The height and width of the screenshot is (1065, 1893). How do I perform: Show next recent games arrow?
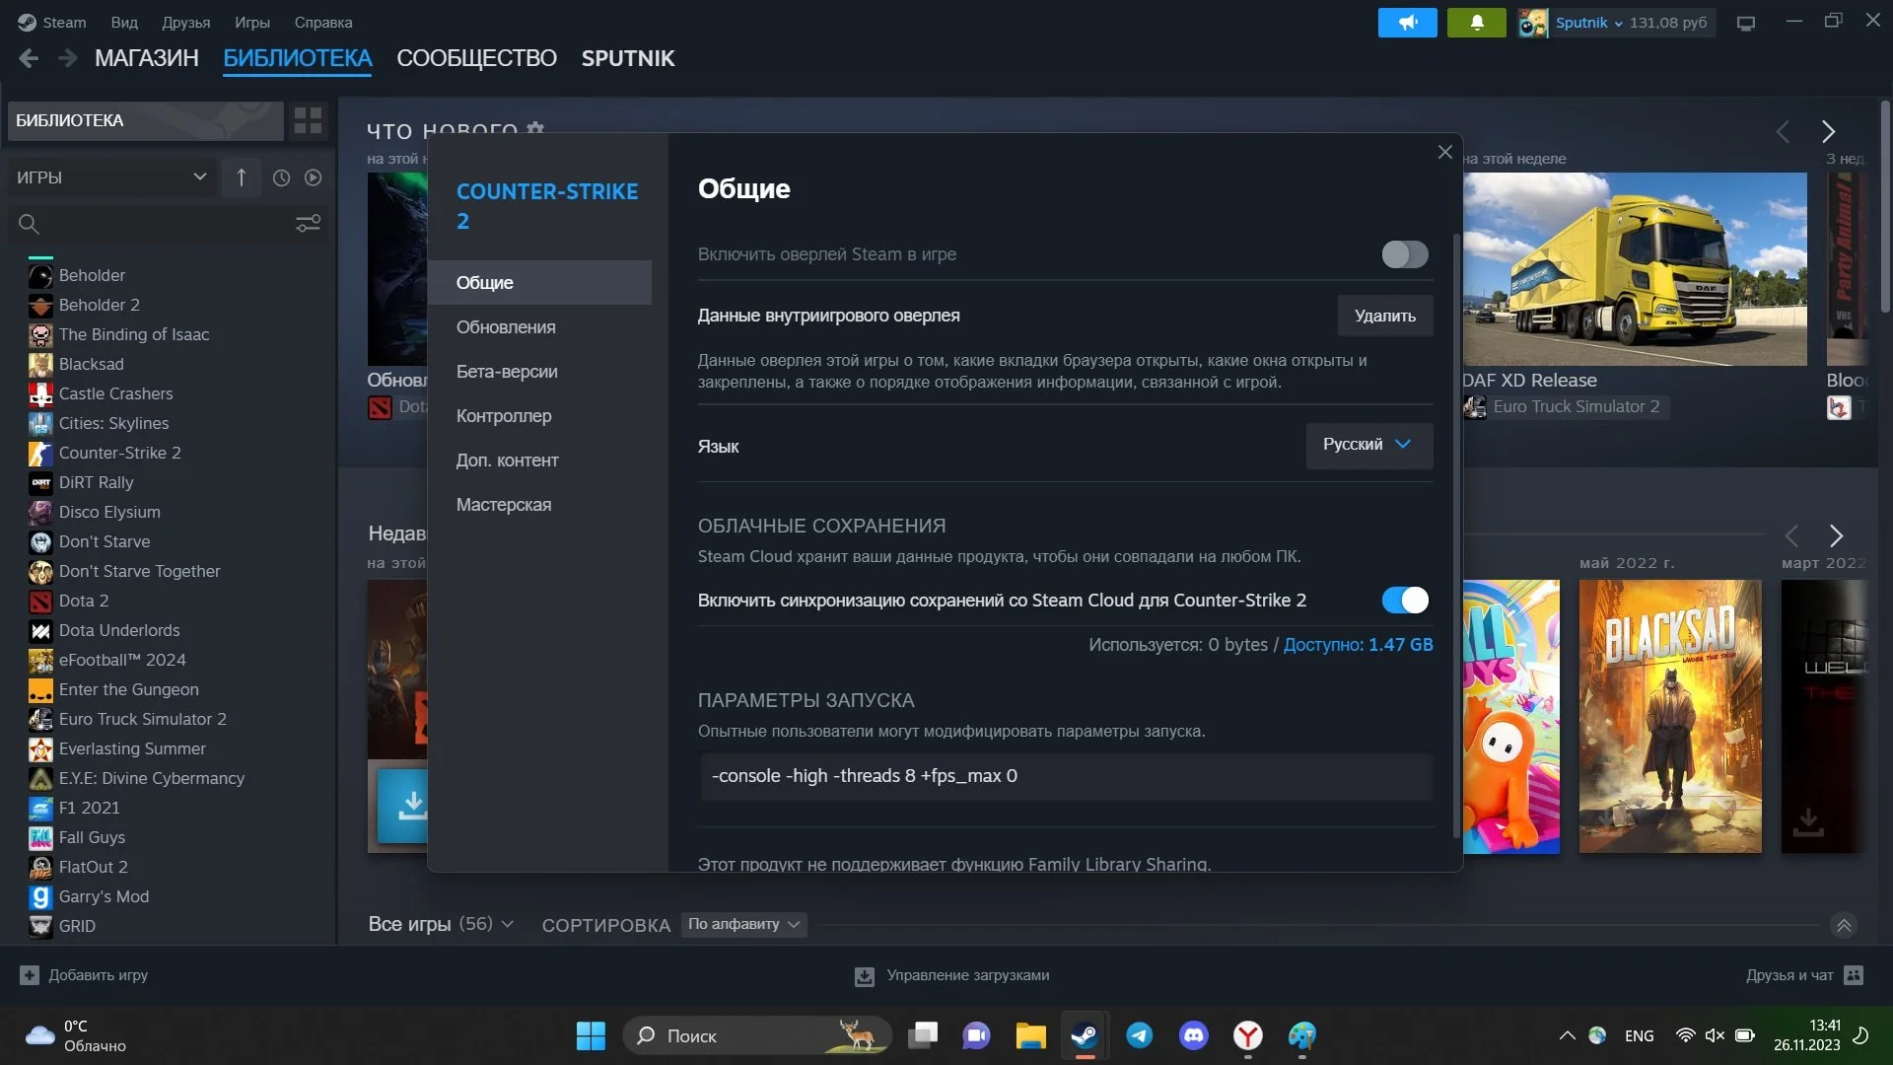[1835, 535]
